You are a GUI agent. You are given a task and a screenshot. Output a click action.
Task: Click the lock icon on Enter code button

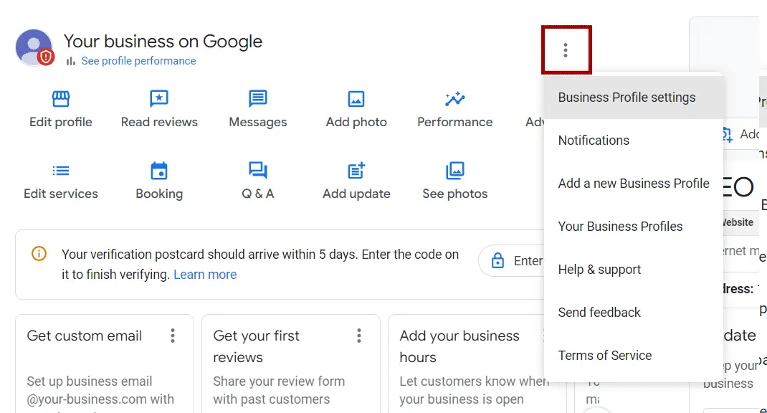pyautogui.click(x=497, y=261)
